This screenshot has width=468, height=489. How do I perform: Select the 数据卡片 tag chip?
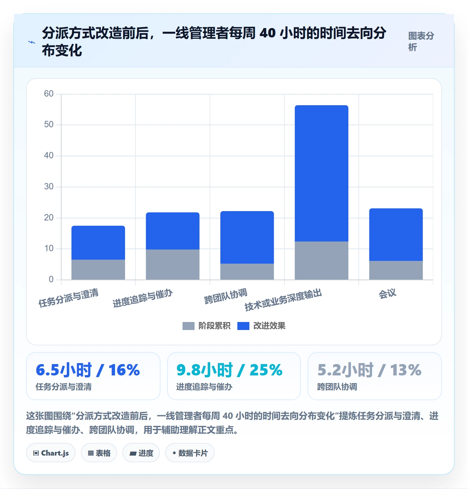[x=190, y=453]
